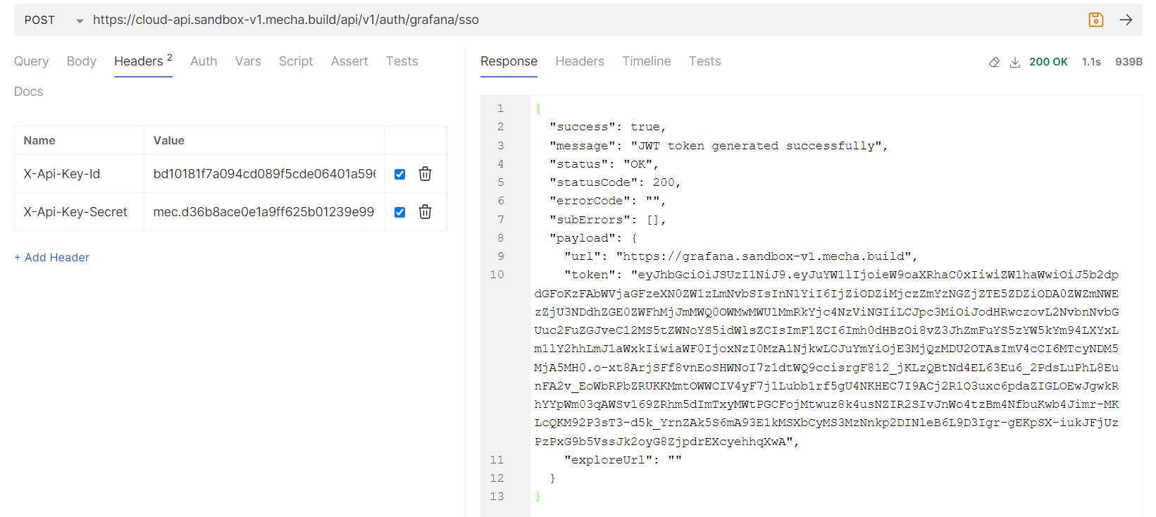Open the response Tests tab
This screenshot has height=517, width=1156.
tap(704, 61)
